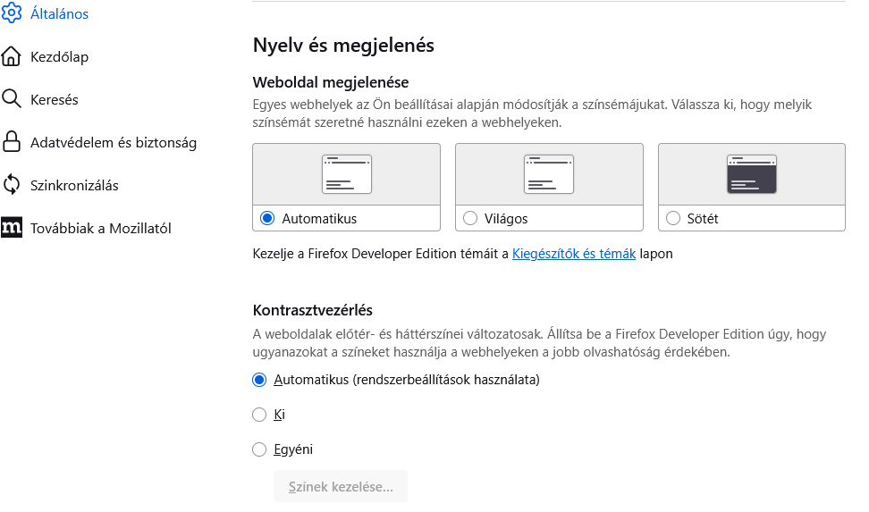Click the Mozilla logo icon

tap(11, 227)
